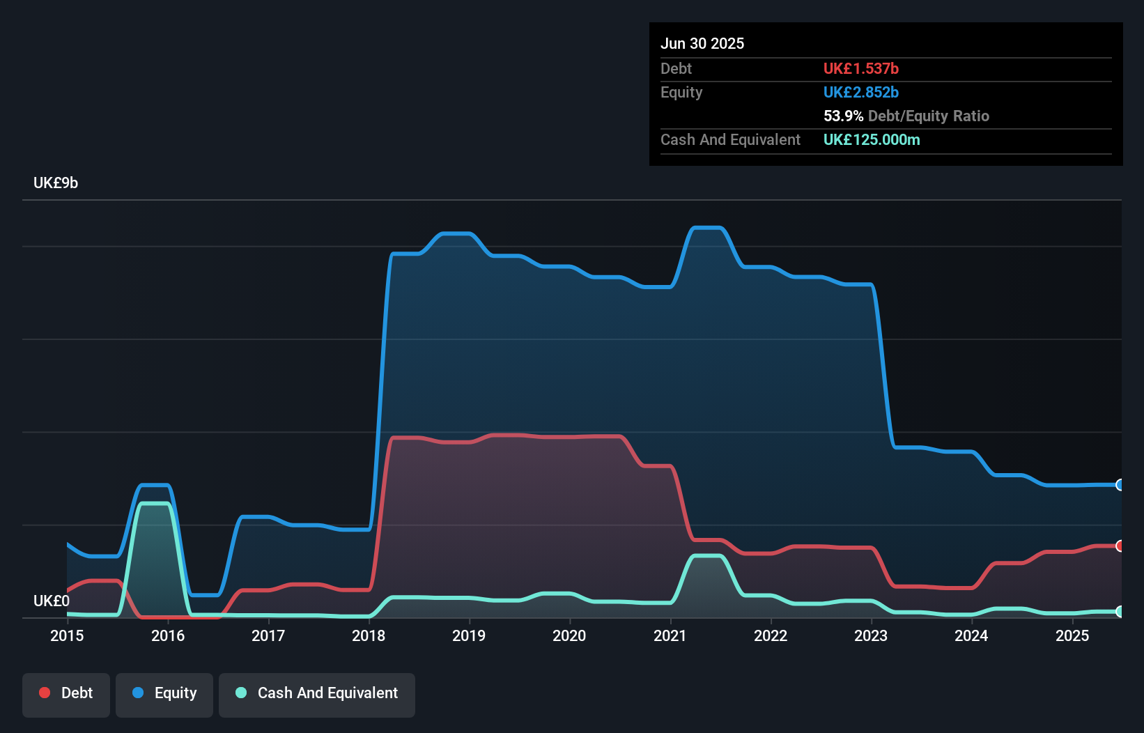Image resolution: width=1144 pixels, height=733 pixels.
Task: Expand the Debt row in the tooltip panel
Action: pos(676,68)
